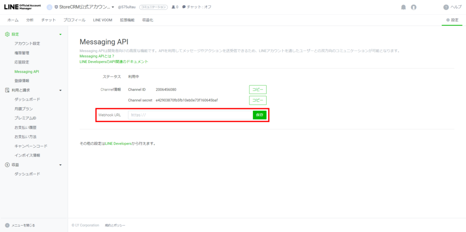Open お支払い履歴 in the sidebar
Viewport: 466px width, 232px height.
[x=25, y=128]
